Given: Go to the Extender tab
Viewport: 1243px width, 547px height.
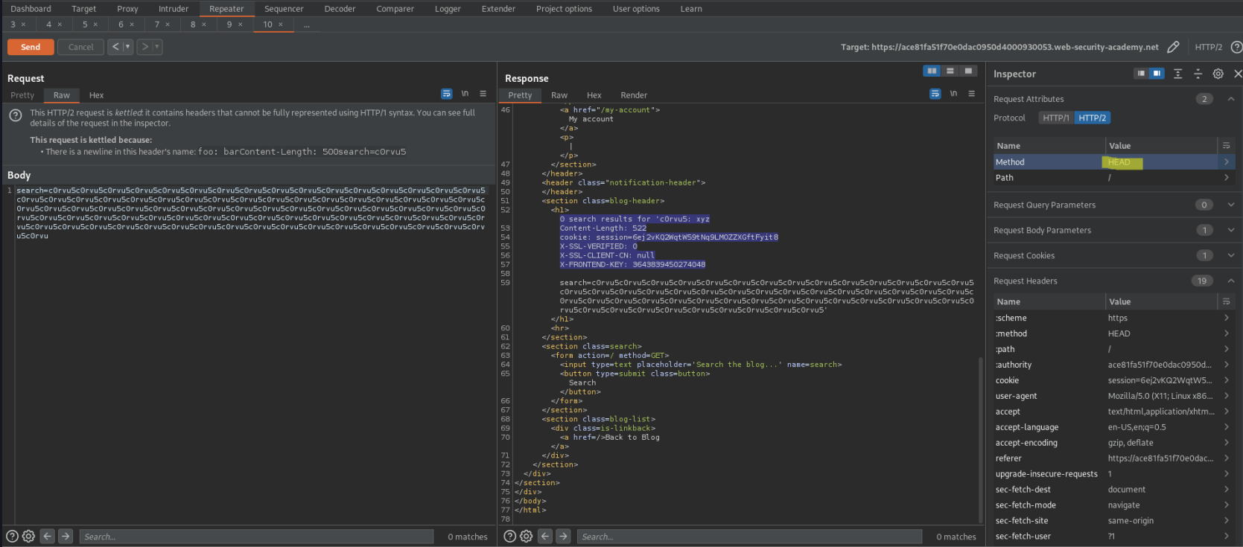Looking at the screenshot, I should point(498,9).
